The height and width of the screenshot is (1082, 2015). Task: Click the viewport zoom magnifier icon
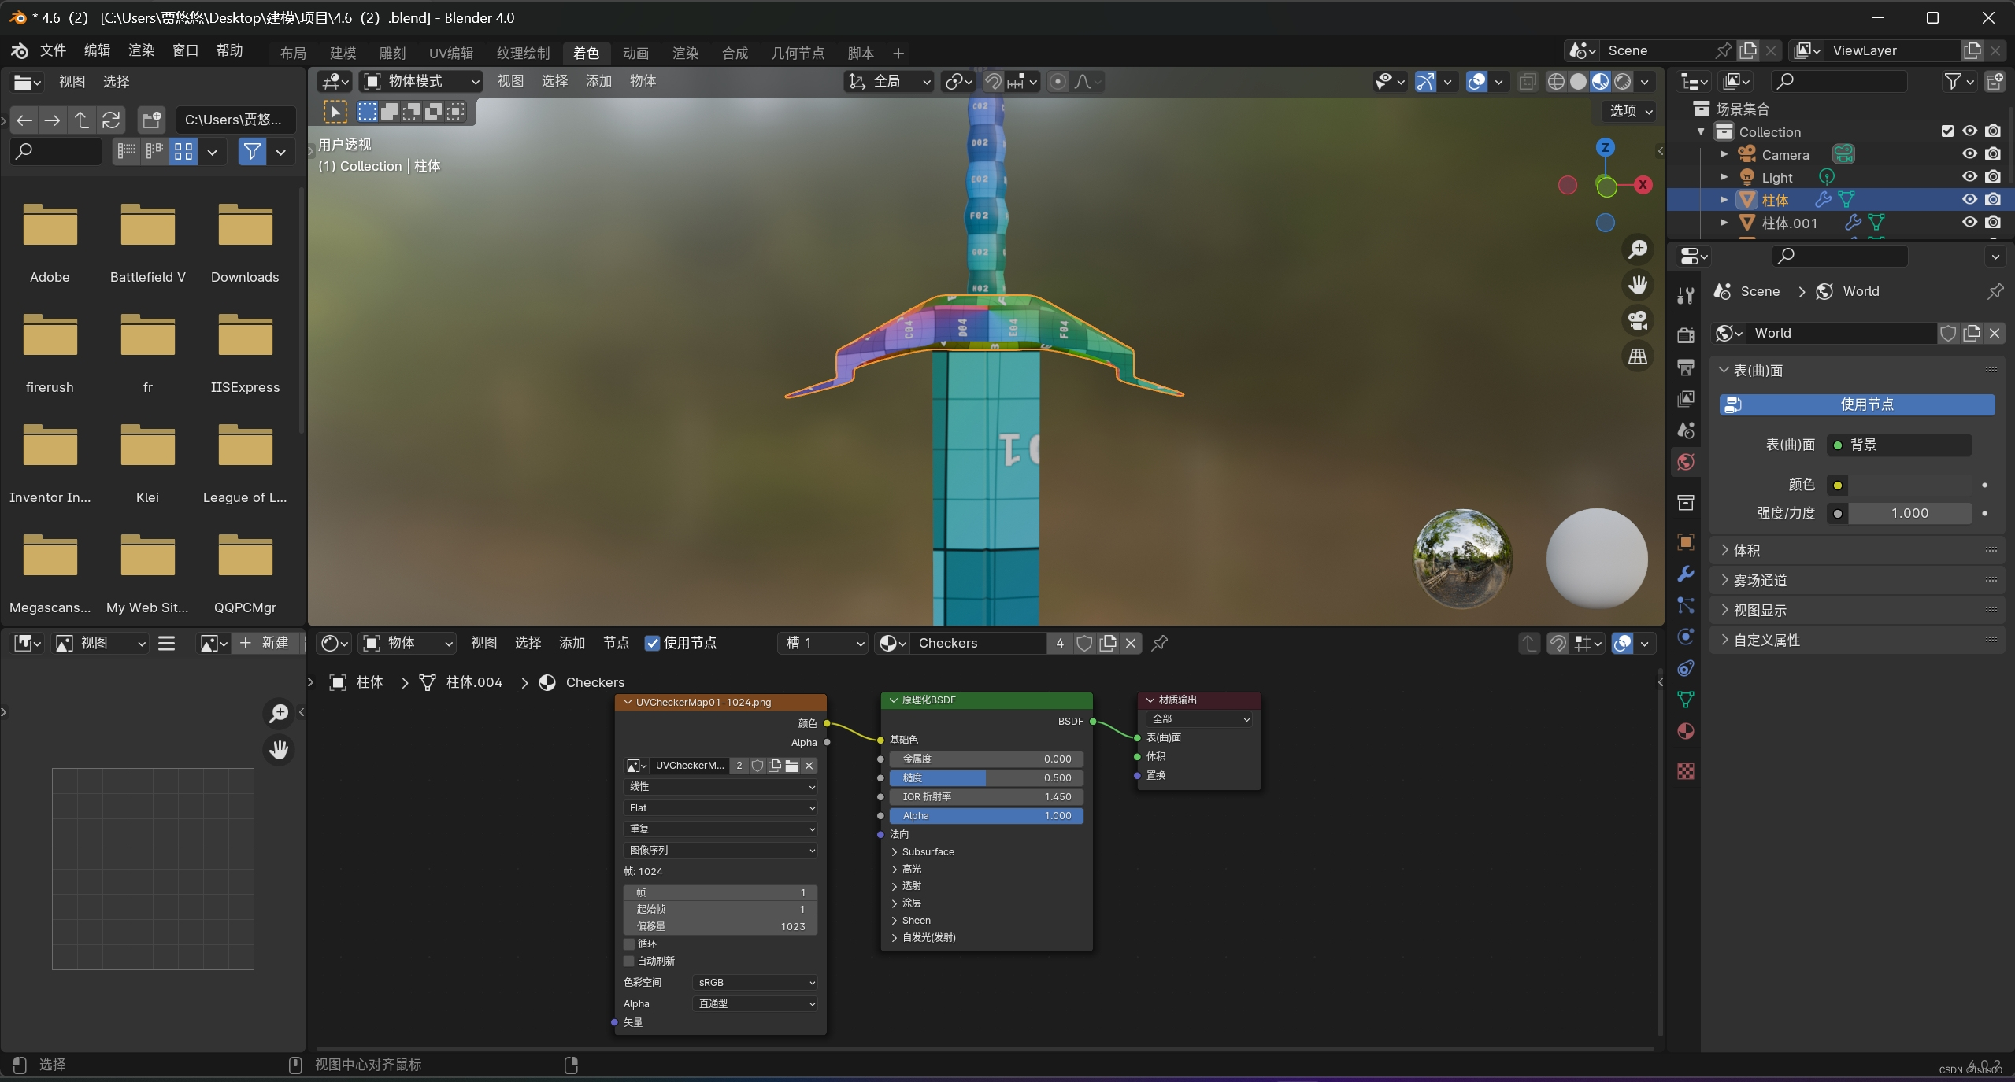[x=1638, y=249]
